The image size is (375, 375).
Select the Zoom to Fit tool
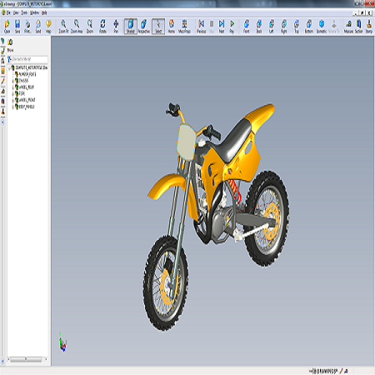[63, 27]
